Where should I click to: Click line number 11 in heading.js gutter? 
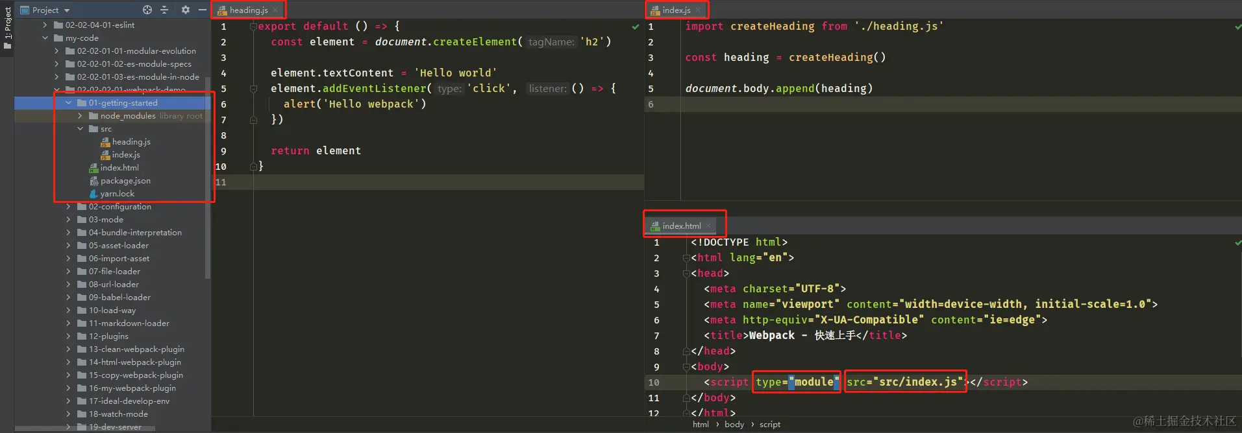(221, 182)
